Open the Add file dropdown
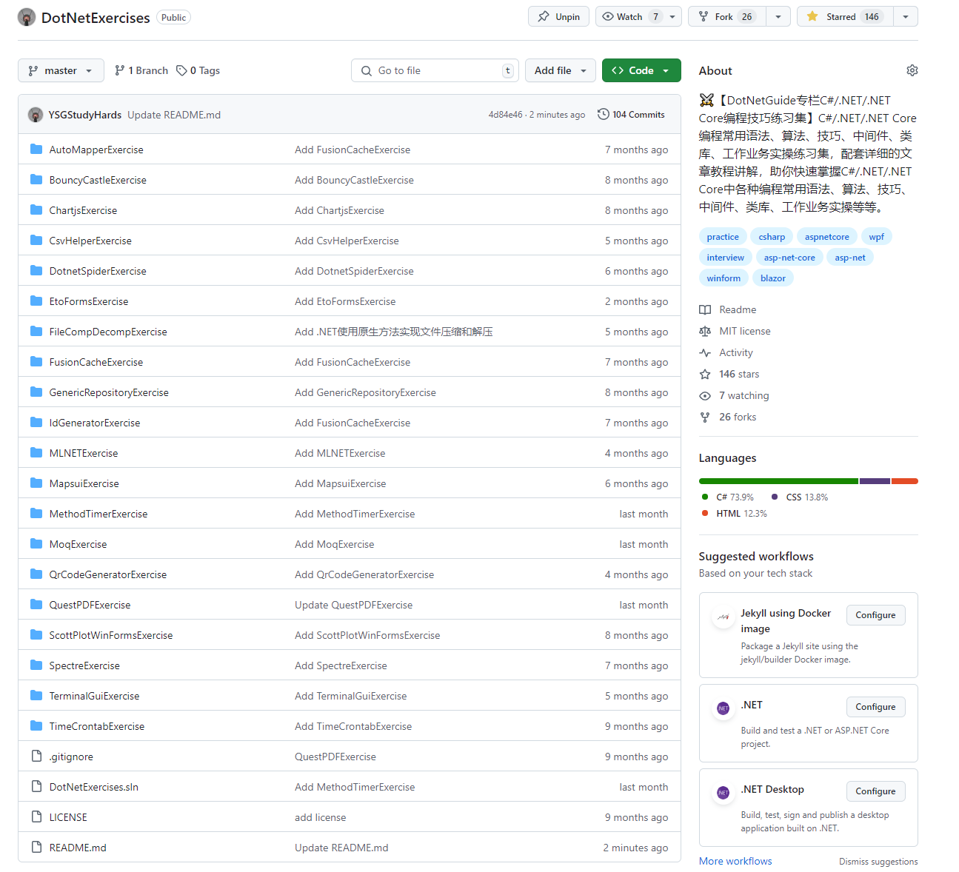Image resolution: width=959 pixels, height=872 pixels. 560,70
